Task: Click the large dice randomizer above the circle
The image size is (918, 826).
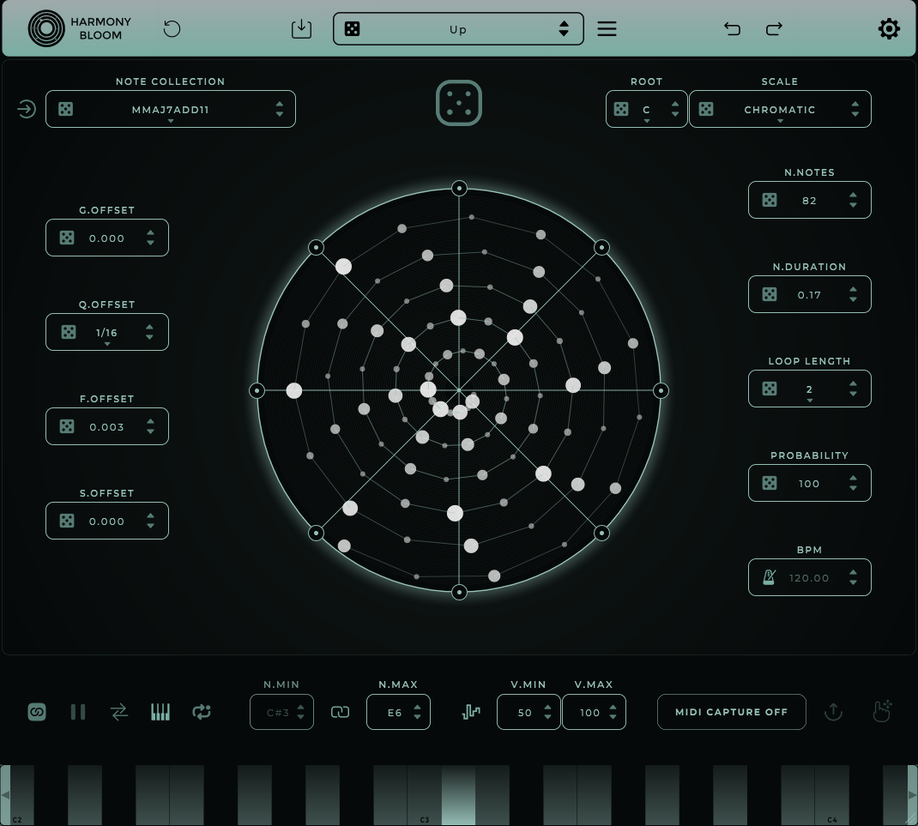Action: point(459,103)
